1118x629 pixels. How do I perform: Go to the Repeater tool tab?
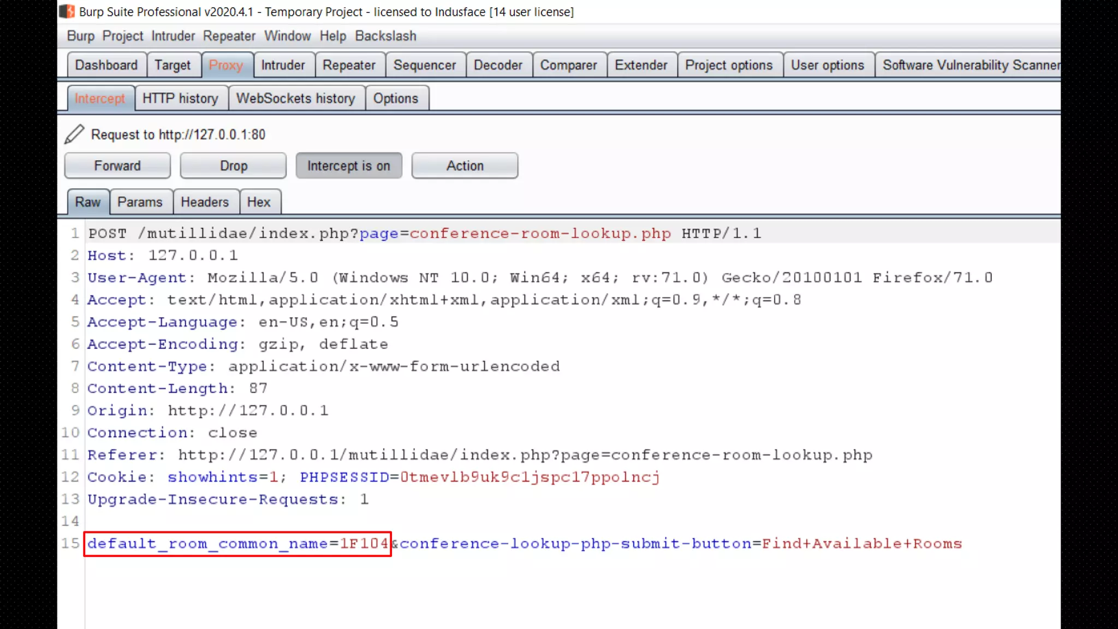click(x=349, y=65)
